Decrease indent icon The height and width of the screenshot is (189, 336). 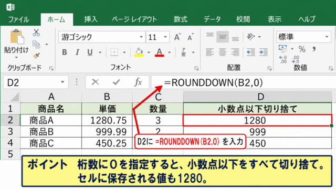[250, 52]
